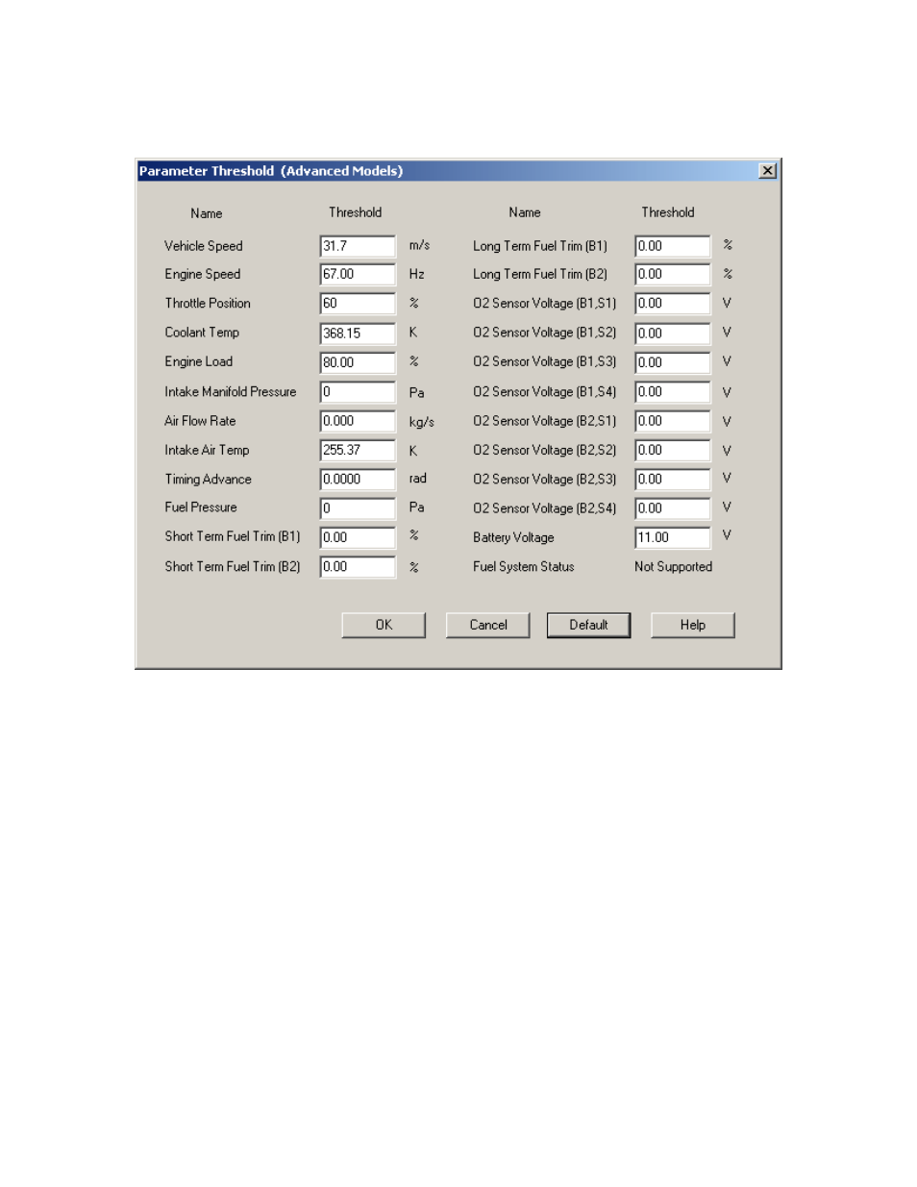Click the 'kg/s' unit label
Screen dimensions: 917x1187
(x=421, y=422)
